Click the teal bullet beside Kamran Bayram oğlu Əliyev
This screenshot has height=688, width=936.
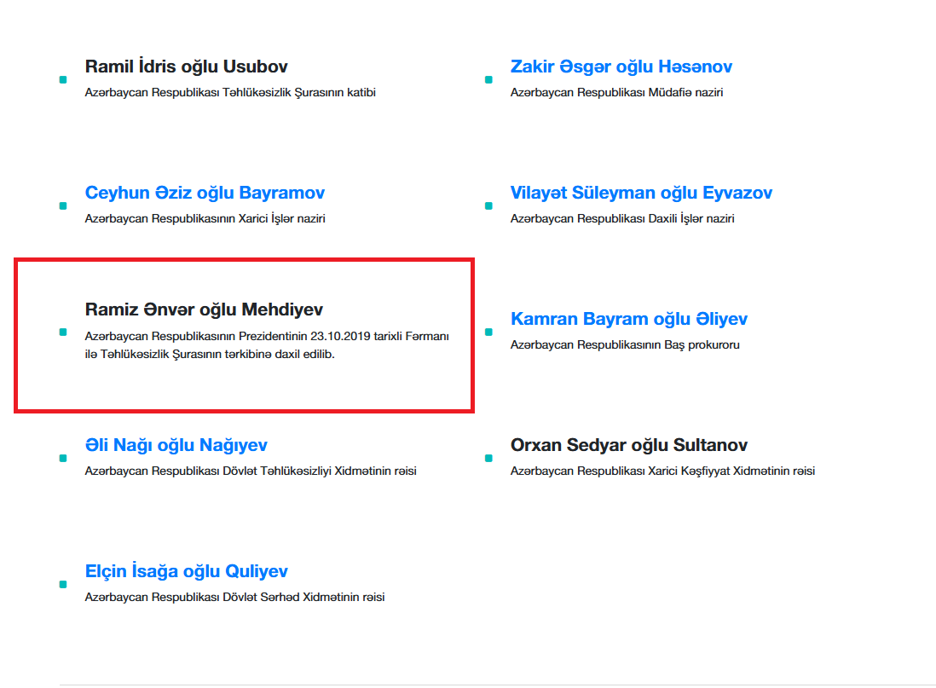488,331
